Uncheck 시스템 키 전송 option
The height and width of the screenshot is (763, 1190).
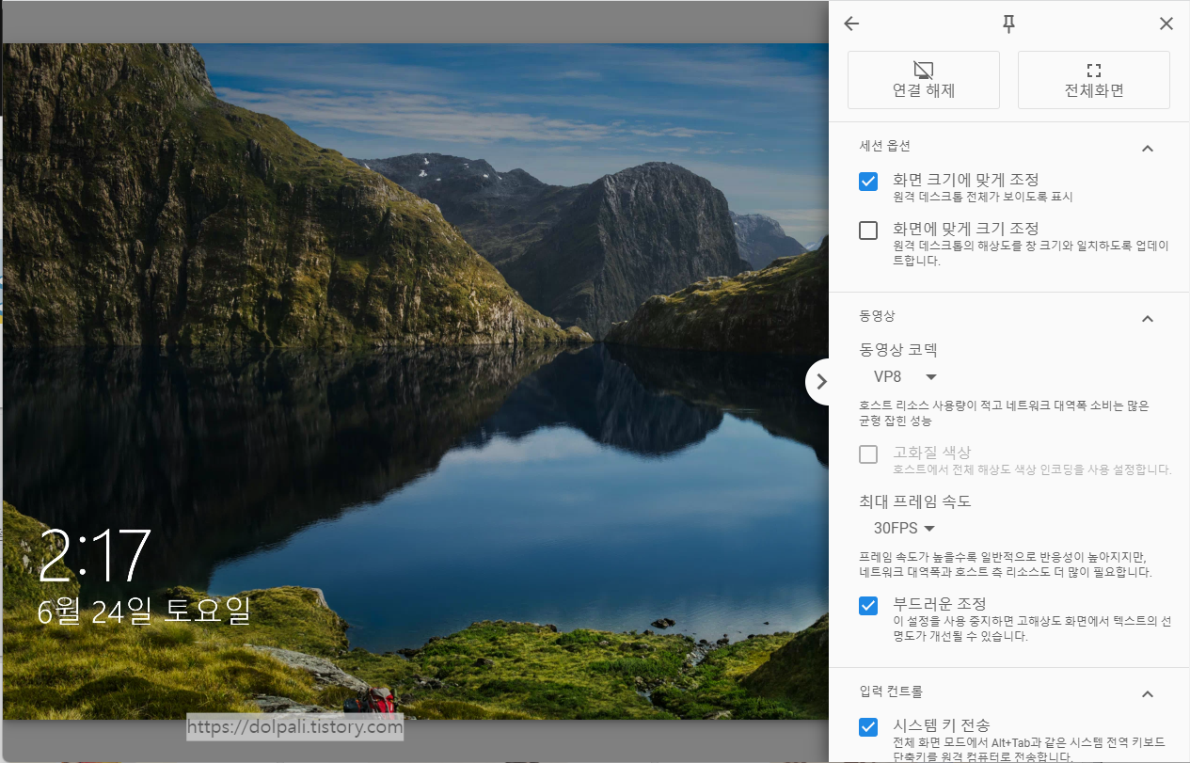[867, 726]
